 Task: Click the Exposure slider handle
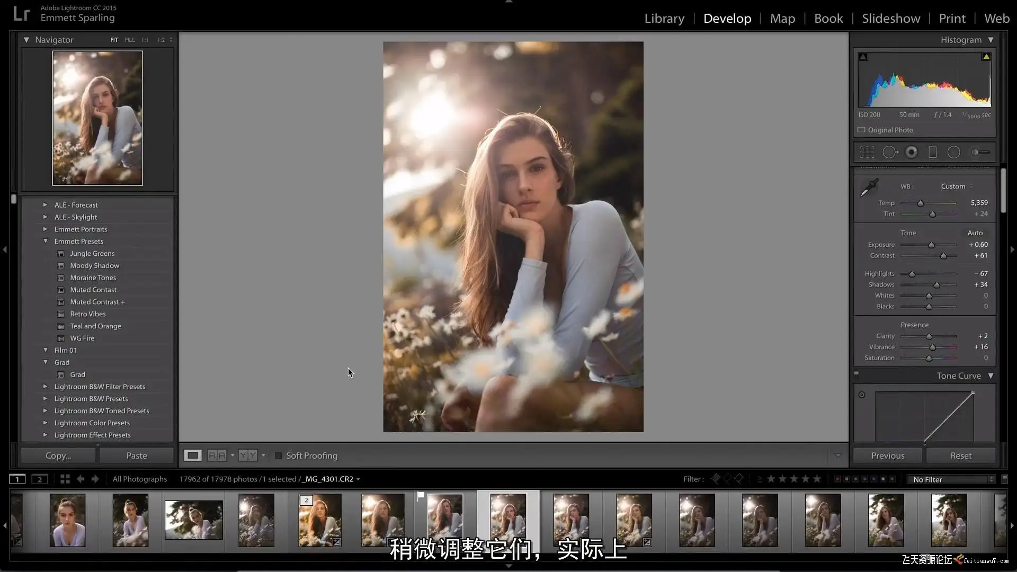931,245
